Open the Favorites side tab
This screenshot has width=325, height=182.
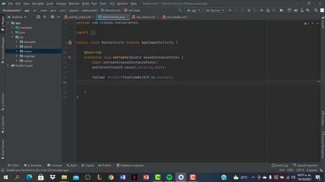(3, 124)
